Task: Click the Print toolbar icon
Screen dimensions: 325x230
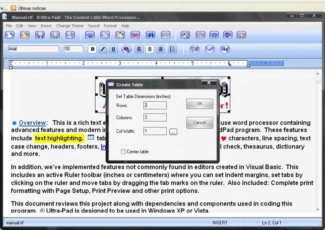Action: pyautogui.click(x=55, y=35)
